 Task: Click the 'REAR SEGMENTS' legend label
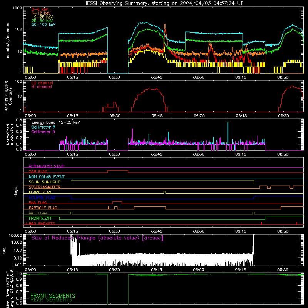click(51, 300)
